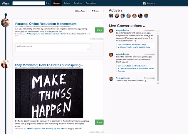The height and width of the screenshot is (134, 188).
Task: Reblog the Stay Motivated post
Action: pos(50,129)
